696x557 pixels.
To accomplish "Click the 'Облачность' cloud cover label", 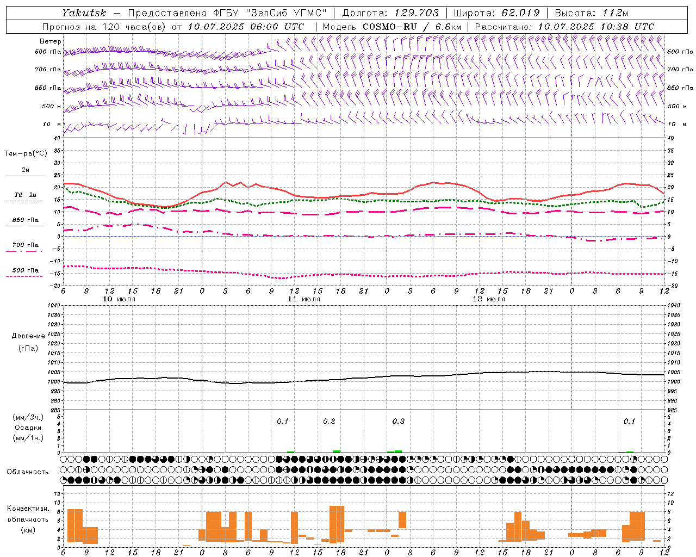I will tap(28, 472).
